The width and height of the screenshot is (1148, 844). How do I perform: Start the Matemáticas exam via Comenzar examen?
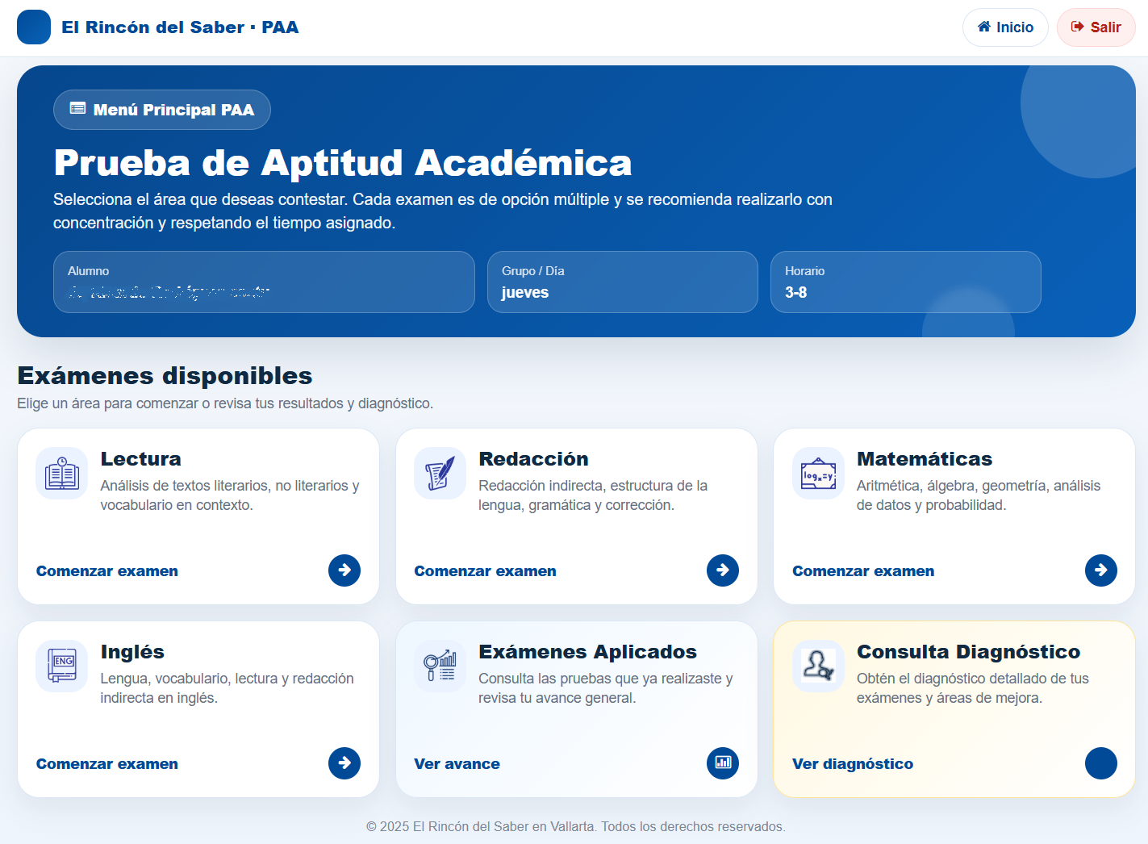(x=863, y=571)
